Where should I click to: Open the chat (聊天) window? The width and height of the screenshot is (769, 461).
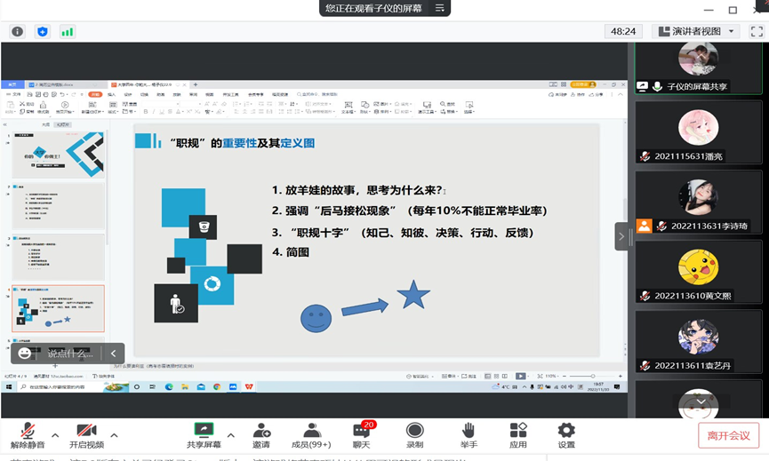(x=361, y=435)
